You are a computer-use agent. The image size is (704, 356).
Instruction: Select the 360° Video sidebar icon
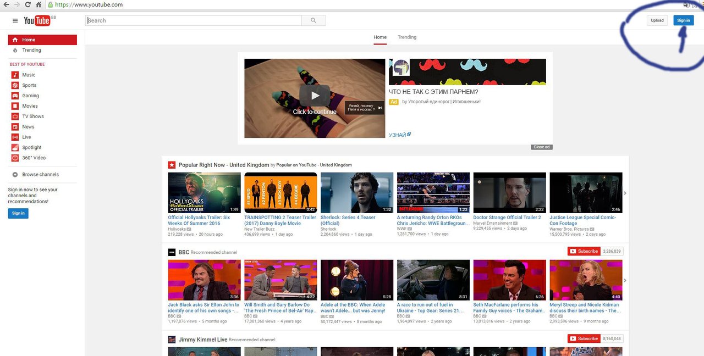click(15, 158)
